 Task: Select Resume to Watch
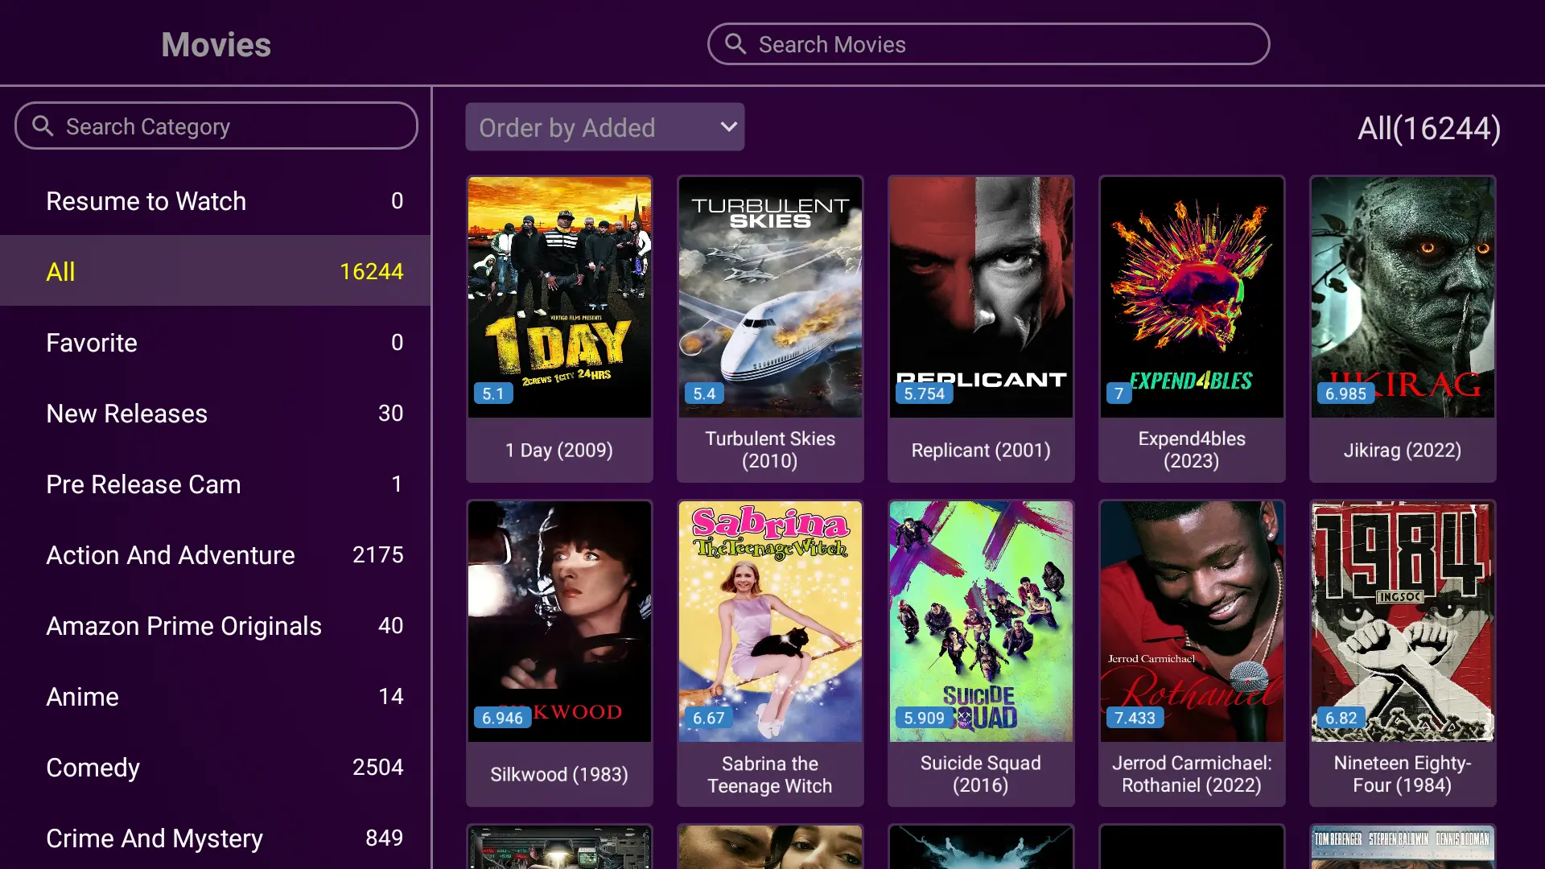[216, 200]
